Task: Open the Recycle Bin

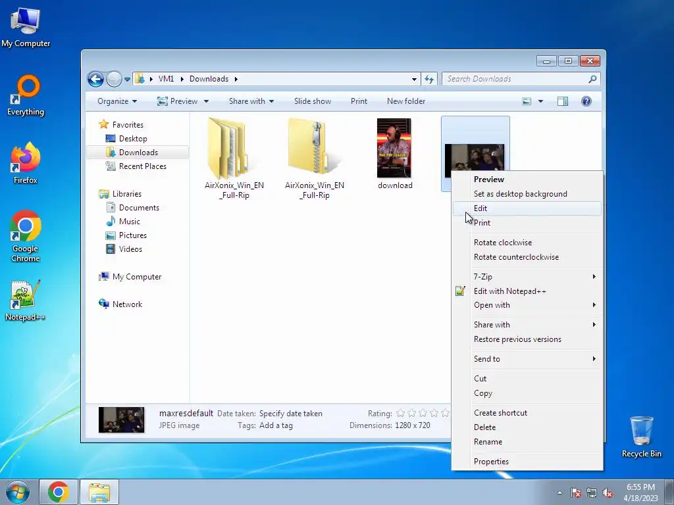Action: coord(641,437)
